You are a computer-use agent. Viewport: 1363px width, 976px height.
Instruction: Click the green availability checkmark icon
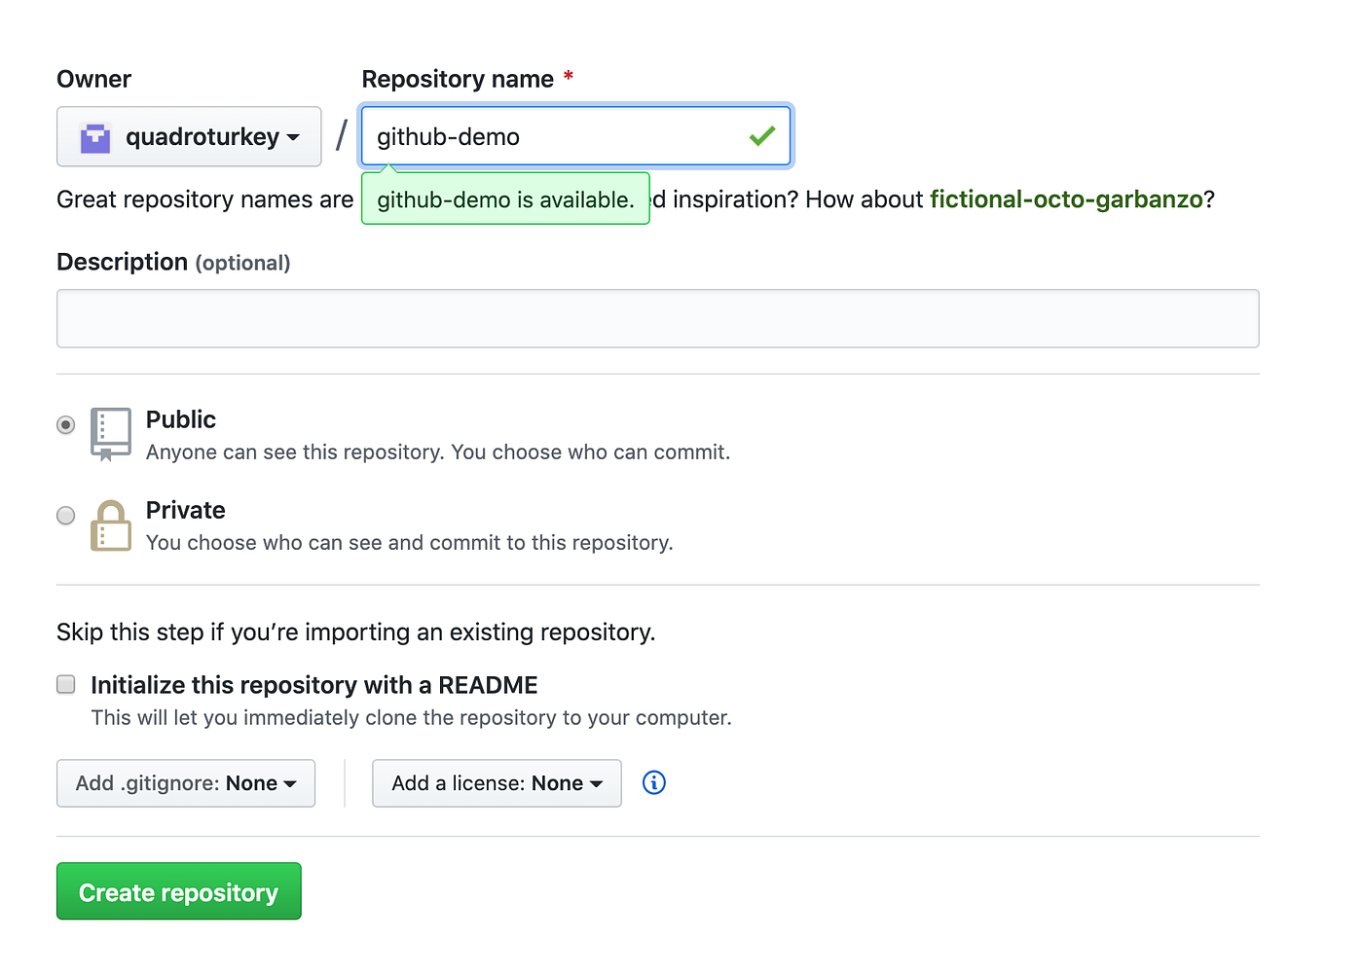[x=762, y=136]
